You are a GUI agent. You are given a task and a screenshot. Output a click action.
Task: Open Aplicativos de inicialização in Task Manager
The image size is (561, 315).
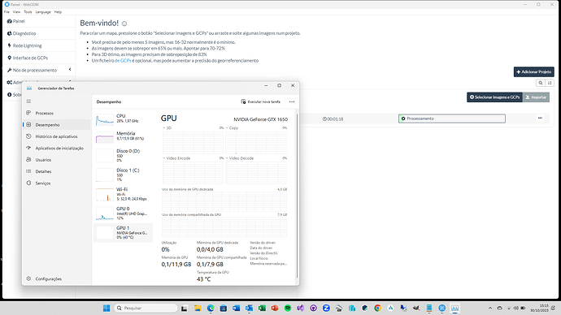56,149
